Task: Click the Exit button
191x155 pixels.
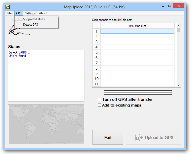Action: coord(108,137)
